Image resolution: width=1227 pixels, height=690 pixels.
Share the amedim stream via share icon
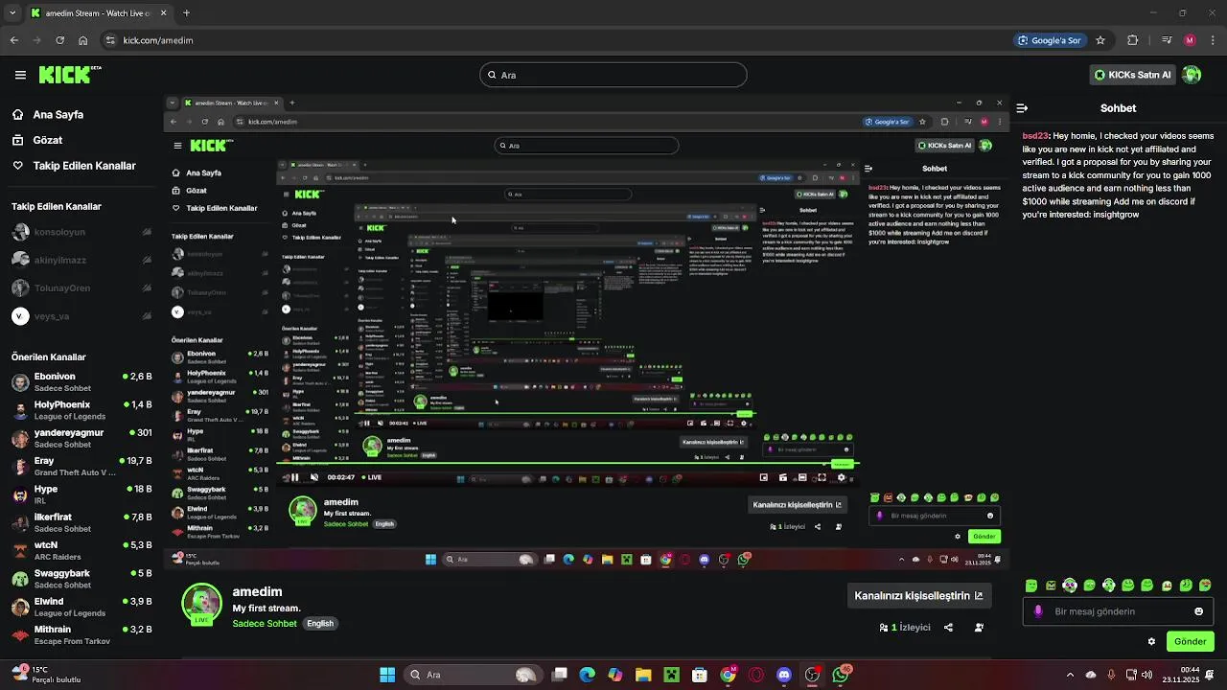[948, 628]
